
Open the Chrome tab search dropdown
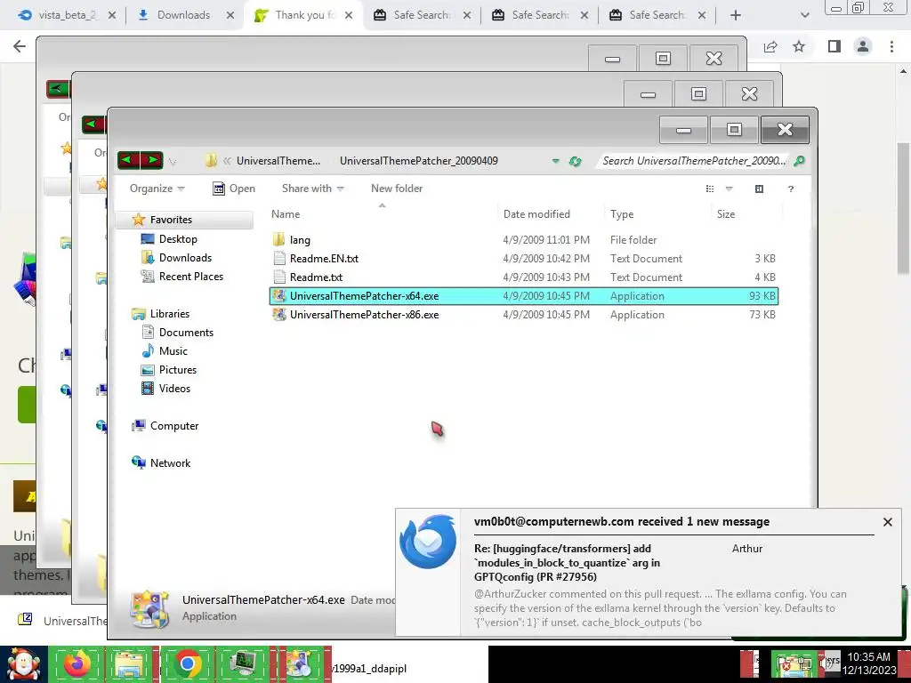pyautogui.click(x=804, y=15)
